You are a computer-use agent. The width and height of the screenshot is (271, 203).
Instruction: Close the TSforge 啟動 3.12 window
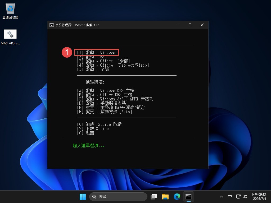coord(202,25)
